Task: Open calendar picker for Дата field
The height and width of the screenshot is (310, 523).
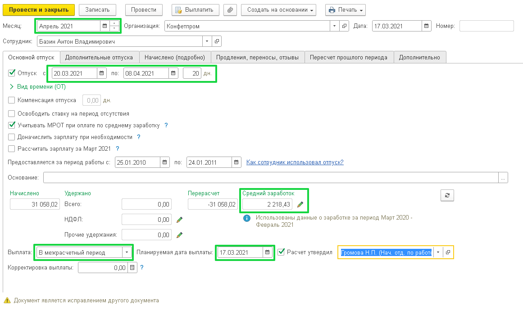Action: [x=427, y=26]
